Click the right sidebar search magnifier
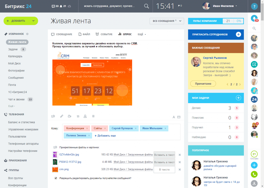This screenshot has height=188, width=264. point(254,29)
